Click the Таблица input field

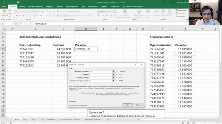(x=101, y=75)
